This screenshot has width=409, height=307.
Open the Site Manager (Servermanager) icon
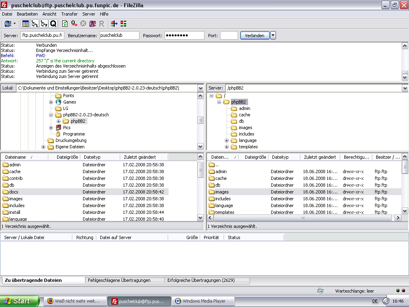pyautogui.click(x=8, y=24)
